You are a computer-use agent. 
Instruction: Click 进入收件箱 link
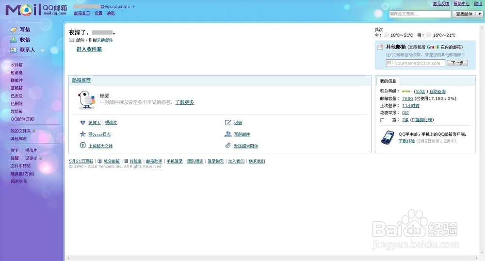point(89,49)
